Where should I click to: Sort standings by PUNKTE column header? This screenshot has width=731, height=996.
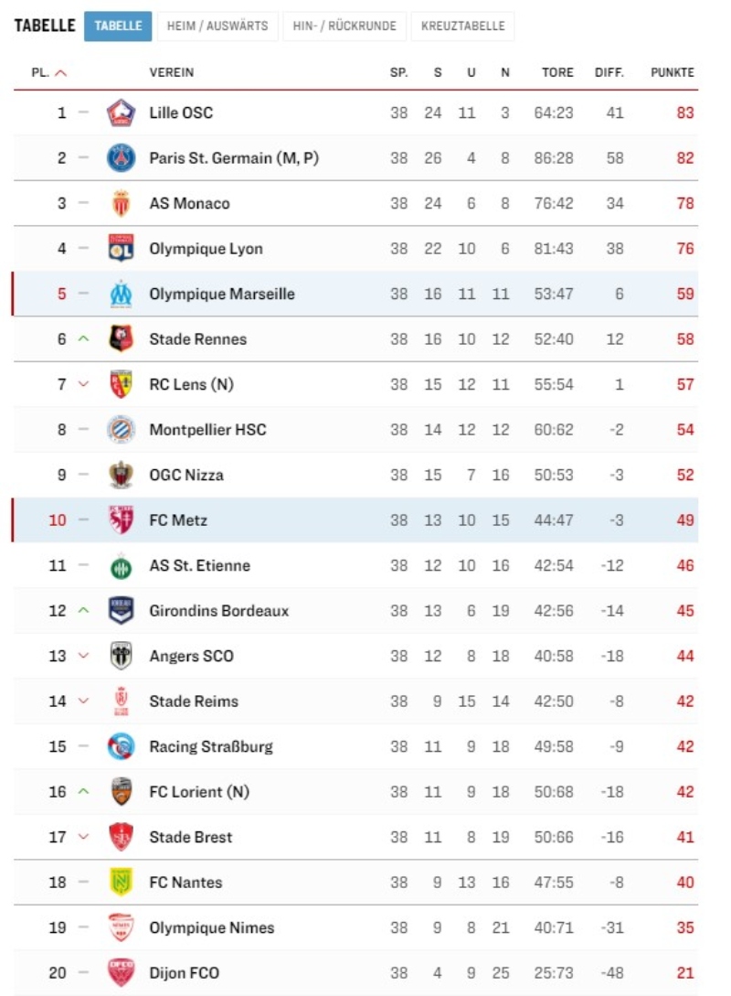click(672, 72)
